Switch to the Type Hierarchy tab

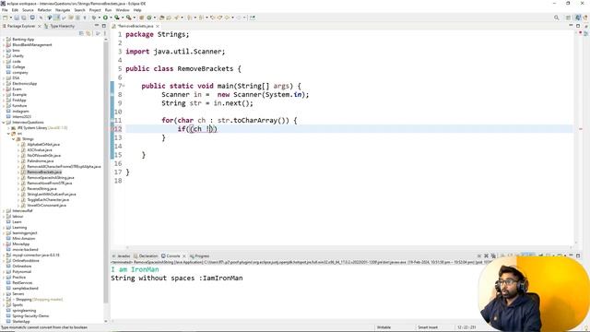coord(59,26)
